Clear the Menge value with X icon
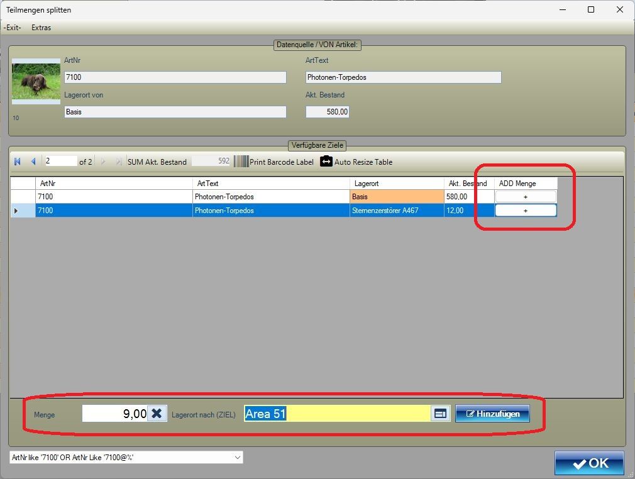The image size is (635, 479). (x=157, y=413)
